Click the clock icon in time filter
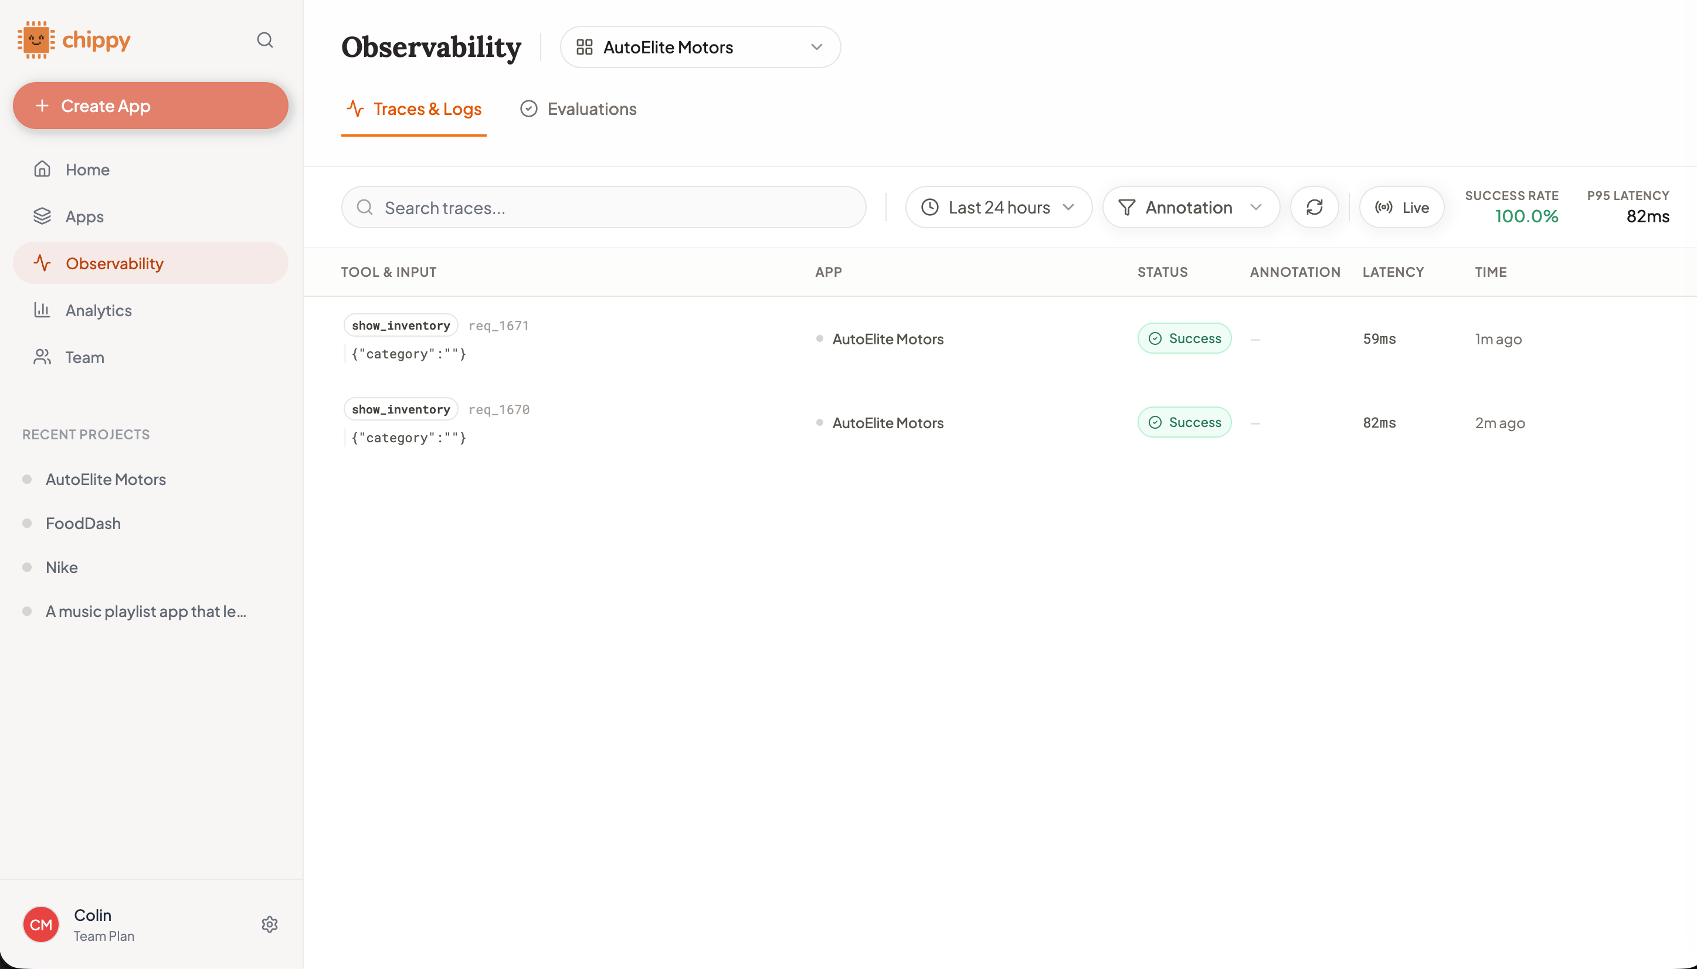Image resolution: width=1697 pixels, height=969 pixels. 930,207
